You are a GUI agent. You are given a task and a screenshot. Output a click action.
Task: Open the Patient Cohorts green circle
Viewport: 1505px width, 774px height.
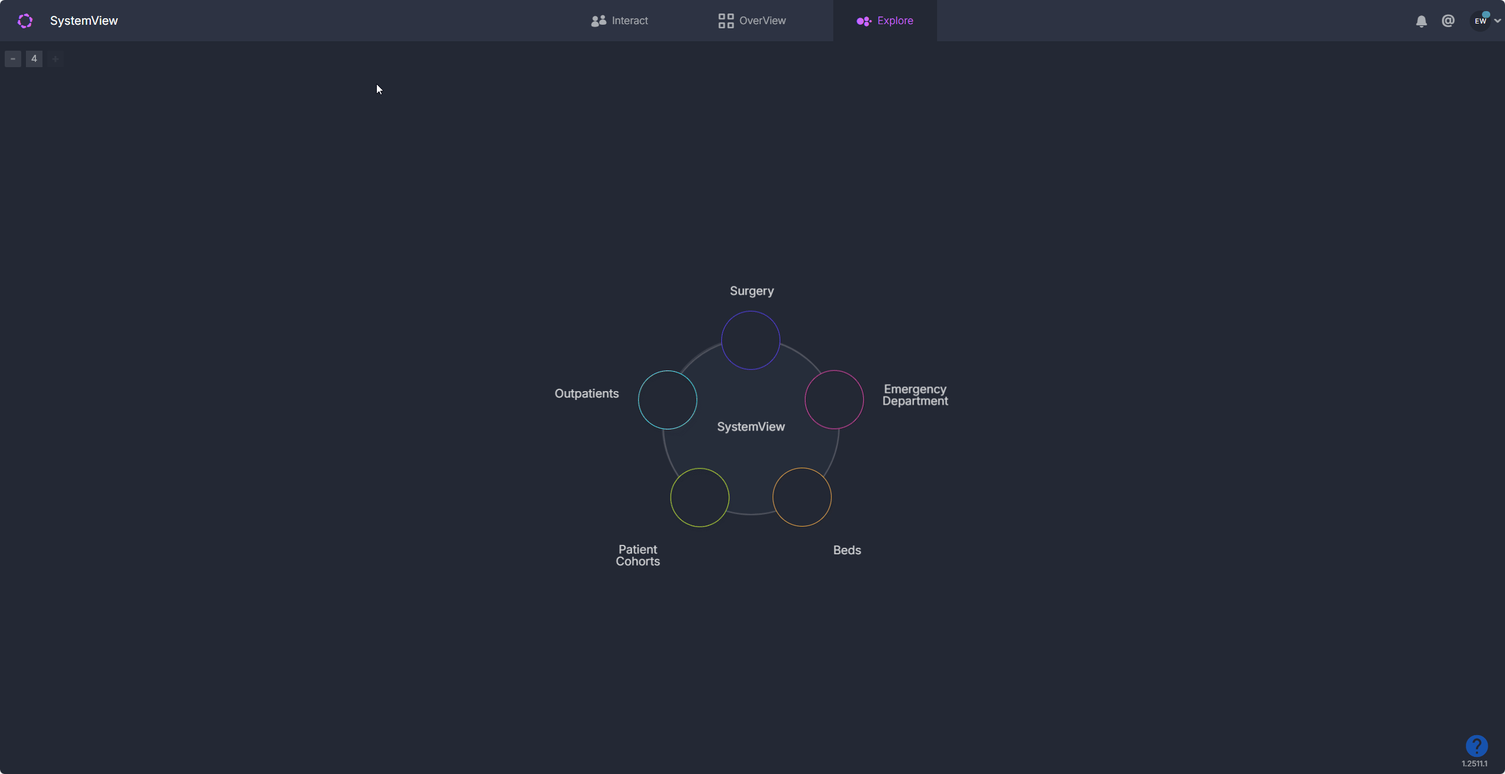coord(700,497)
